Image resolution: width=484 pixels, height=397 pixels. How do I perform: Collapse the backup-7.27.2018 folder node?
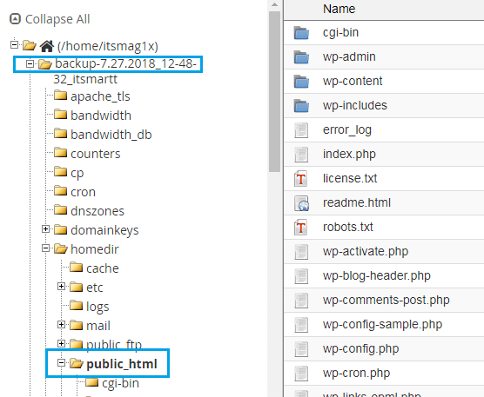[x=30, y=64]
